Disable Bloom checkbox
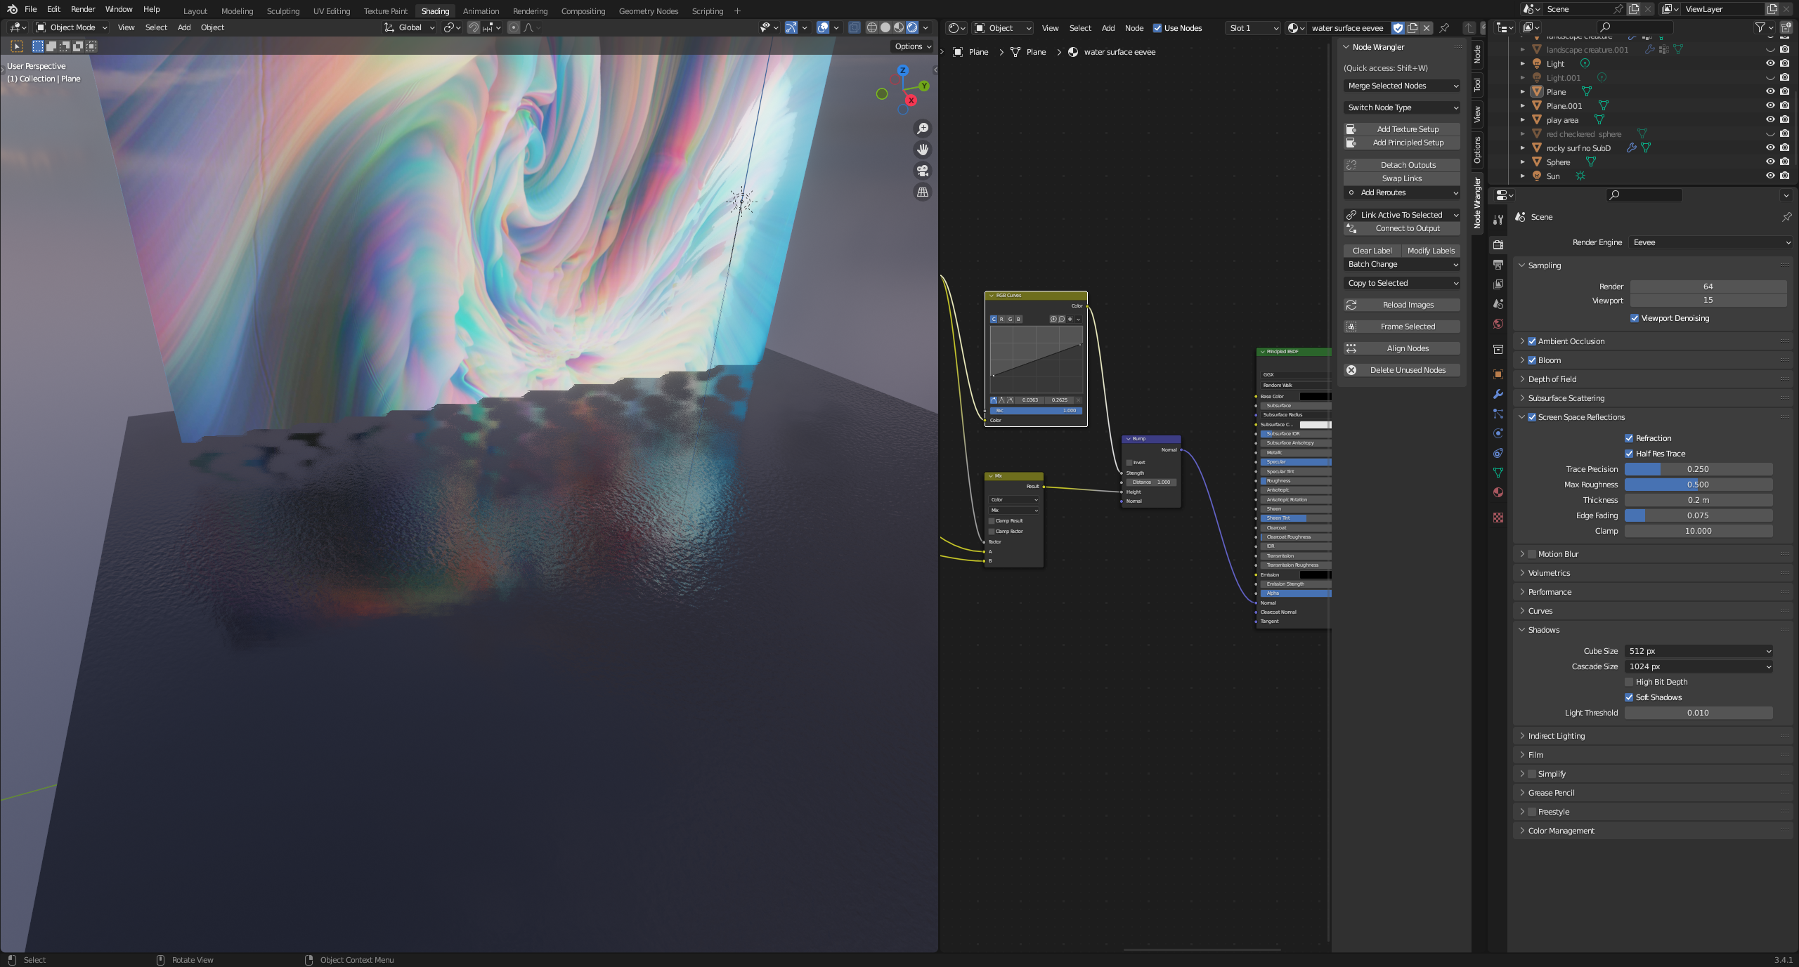This screenshot has height=967, width=1799. (x=1532, y=360)
